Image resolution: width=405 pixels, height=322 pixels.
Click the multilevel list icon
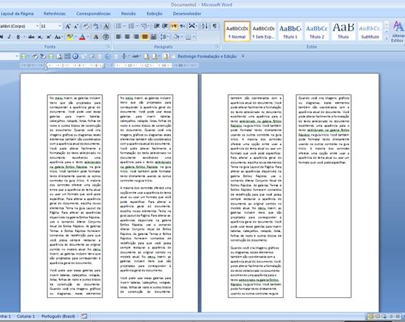[144, 26]
